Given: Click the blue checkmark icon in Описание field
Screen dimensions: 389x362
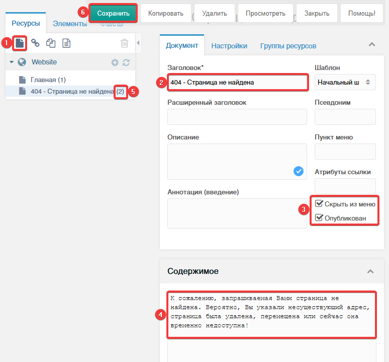Looking at the screenshot, I should (x=299, y=171).
